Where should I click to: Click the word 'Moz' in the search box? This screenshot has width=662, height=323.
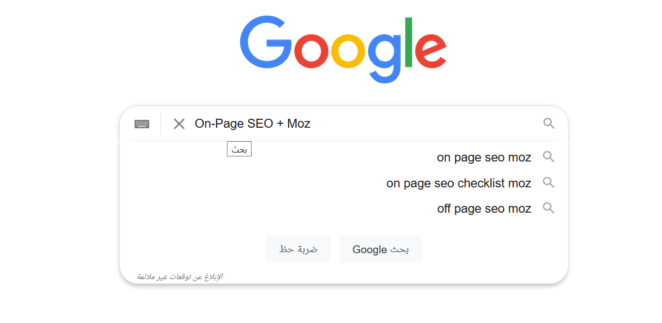(299, 124)
